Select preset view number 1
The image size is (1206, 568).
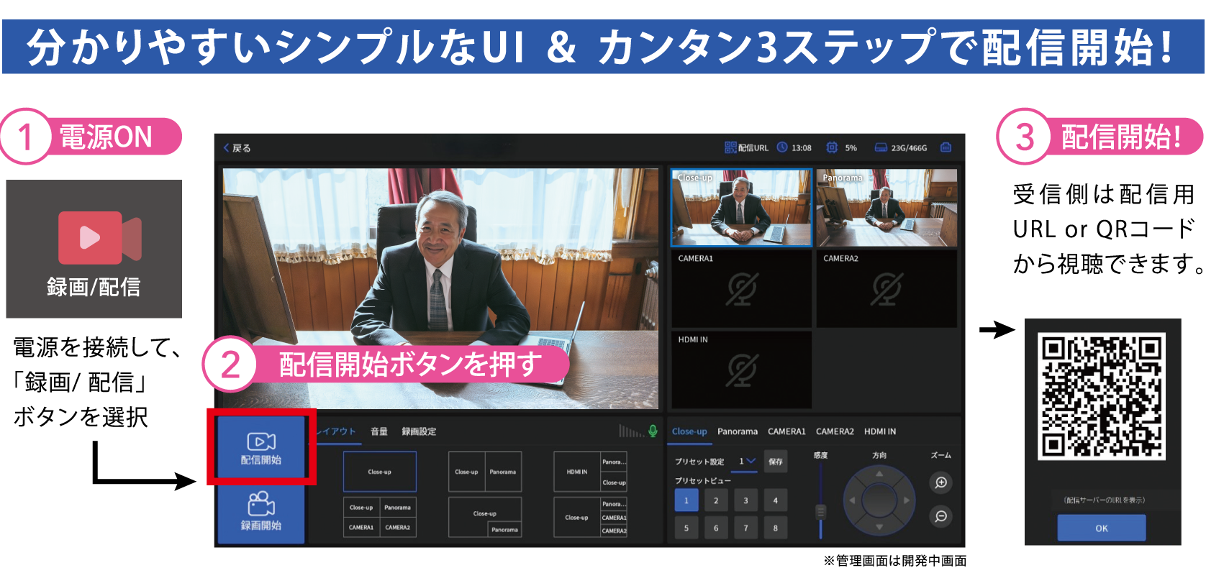pyautogui.click(x=686, y=500)
